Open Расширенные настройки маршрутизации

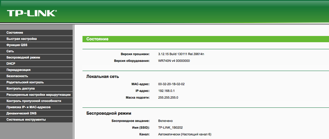click(x=36, y=95)
